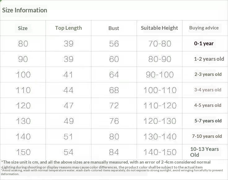The height and width of the screenshot is (180, 228).
Task: Click the "10-13 Years Old" advice cell
Action: [x=204, y=152]
